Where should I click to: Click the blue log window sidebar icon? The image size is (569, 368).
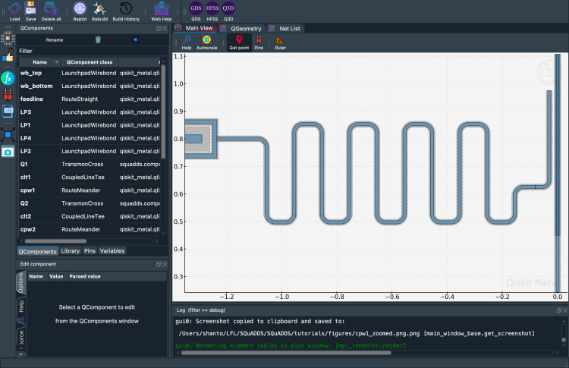(x=8, y=111)
